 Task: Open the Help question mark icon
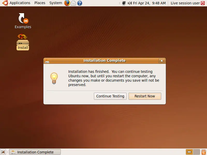80,3
